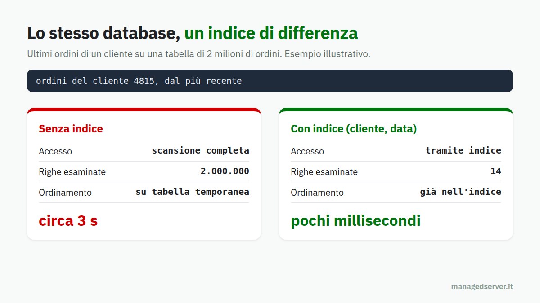The image size is (540, 303).
Task: Click the 'managedserver.it' text
Action: tap(482, 286)
